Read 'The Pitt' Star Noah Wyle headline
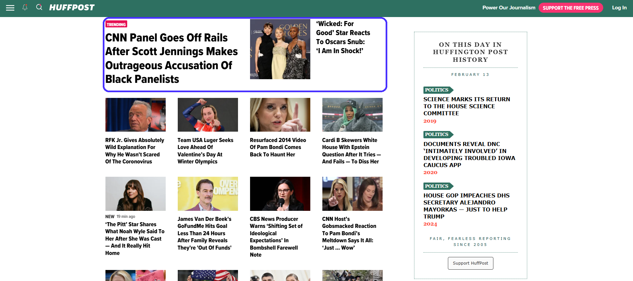Image resolution: width=633 pixels, height=281 pixels. pyautogui.click(x=135, y=239)
